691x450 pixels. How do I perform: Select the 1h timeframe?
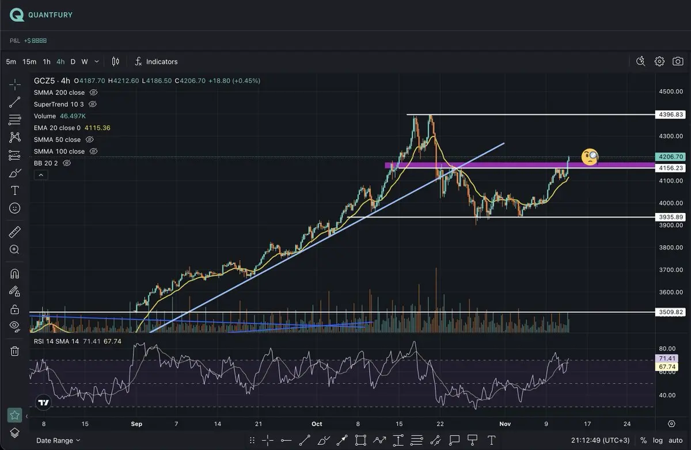tap(47, 62)
